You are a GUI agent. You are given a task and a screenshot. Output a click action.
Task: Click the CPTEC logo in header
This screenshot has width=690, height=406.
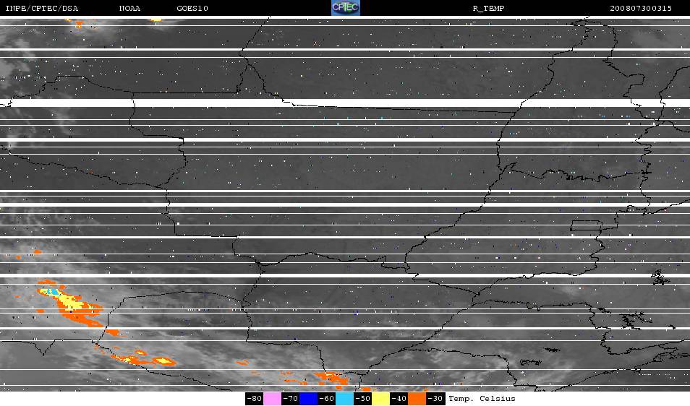coord(345,8)
